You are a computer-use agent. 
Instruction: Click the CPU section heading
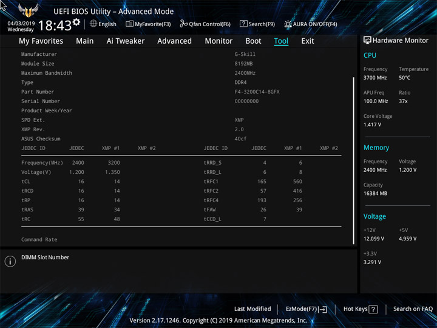(x=370, y=55)
